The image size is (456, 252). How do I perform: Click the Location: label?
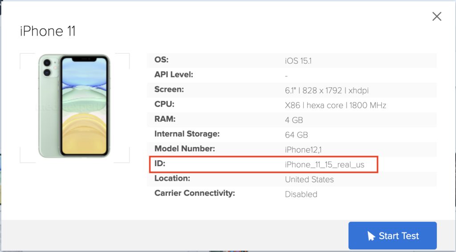[172, 178]
